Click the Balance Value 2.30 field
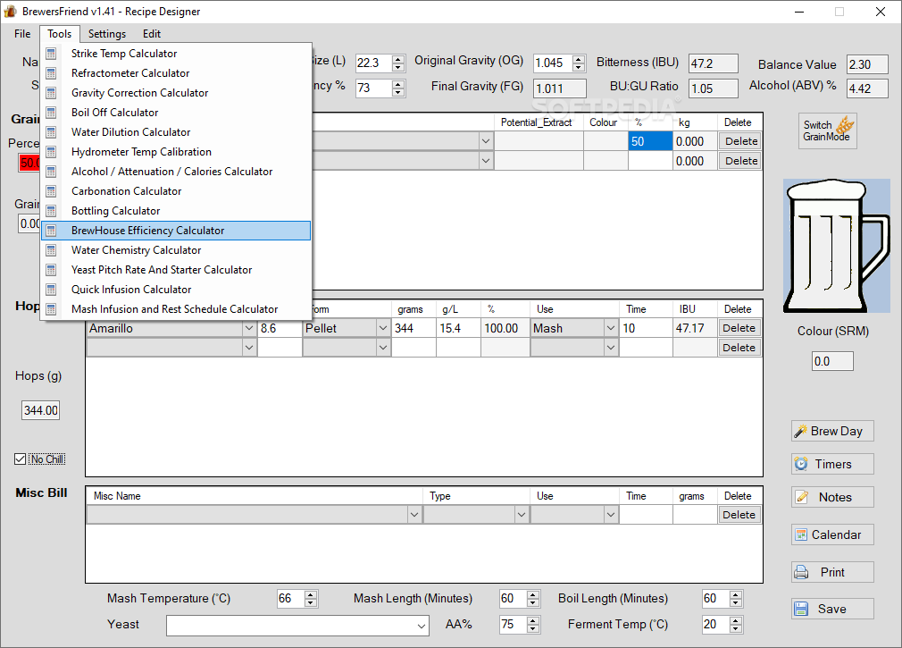Viewport: 902px width, 648px height. tap(867, 64)
